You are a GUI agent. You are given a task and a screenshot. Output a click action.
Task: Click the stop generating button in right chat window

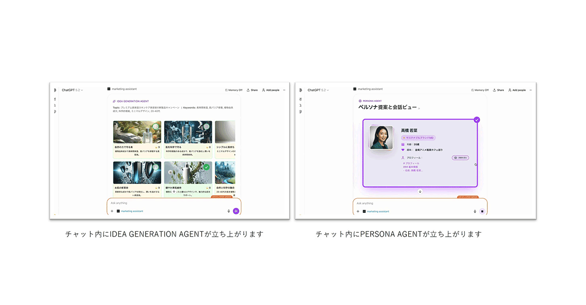point(482,211)
